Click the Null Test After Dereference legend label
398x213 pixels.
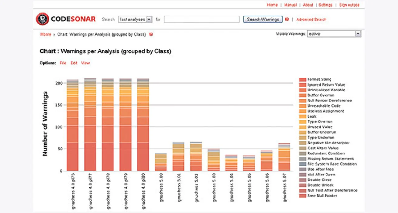click(332, 190)
